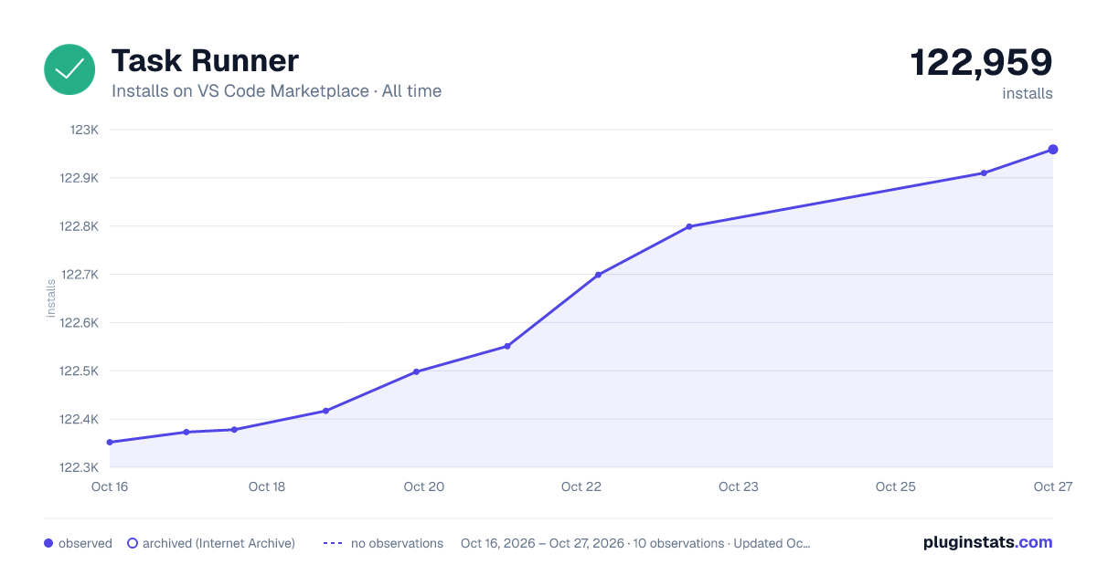The height and width of the screenshot is (575, 1097).
Task: Click the hollow archived legend circle
Action: 133,543
